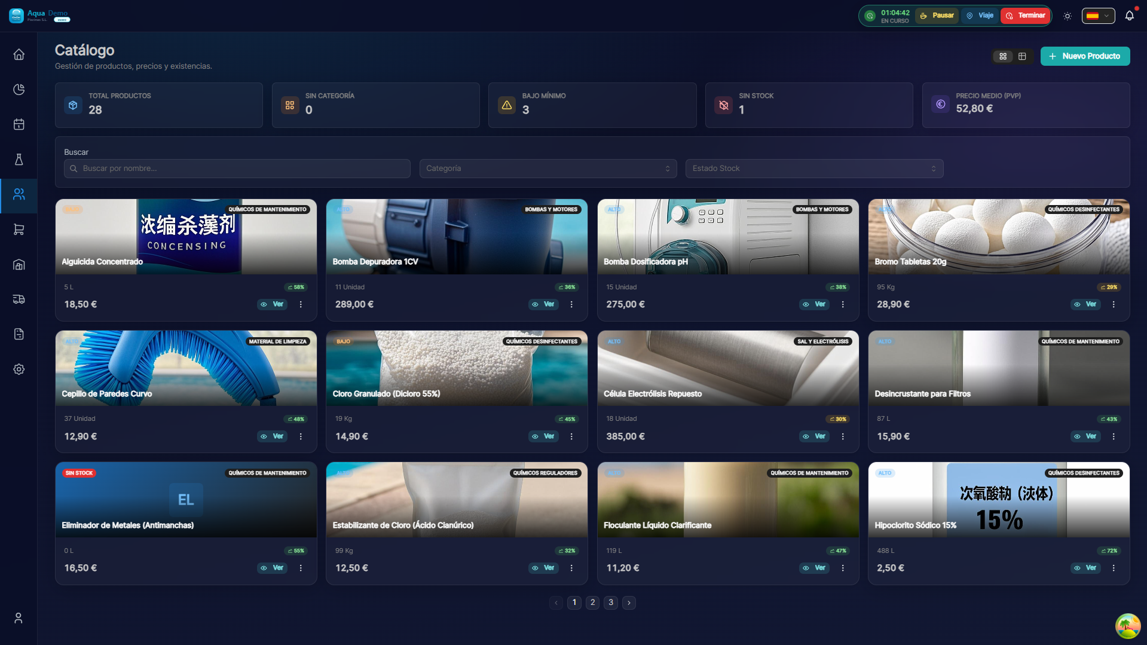The height and width of the screenshot is (645, 1147).
Task: Open the warehouse icon in sidebar
Action: pos(19,265)
